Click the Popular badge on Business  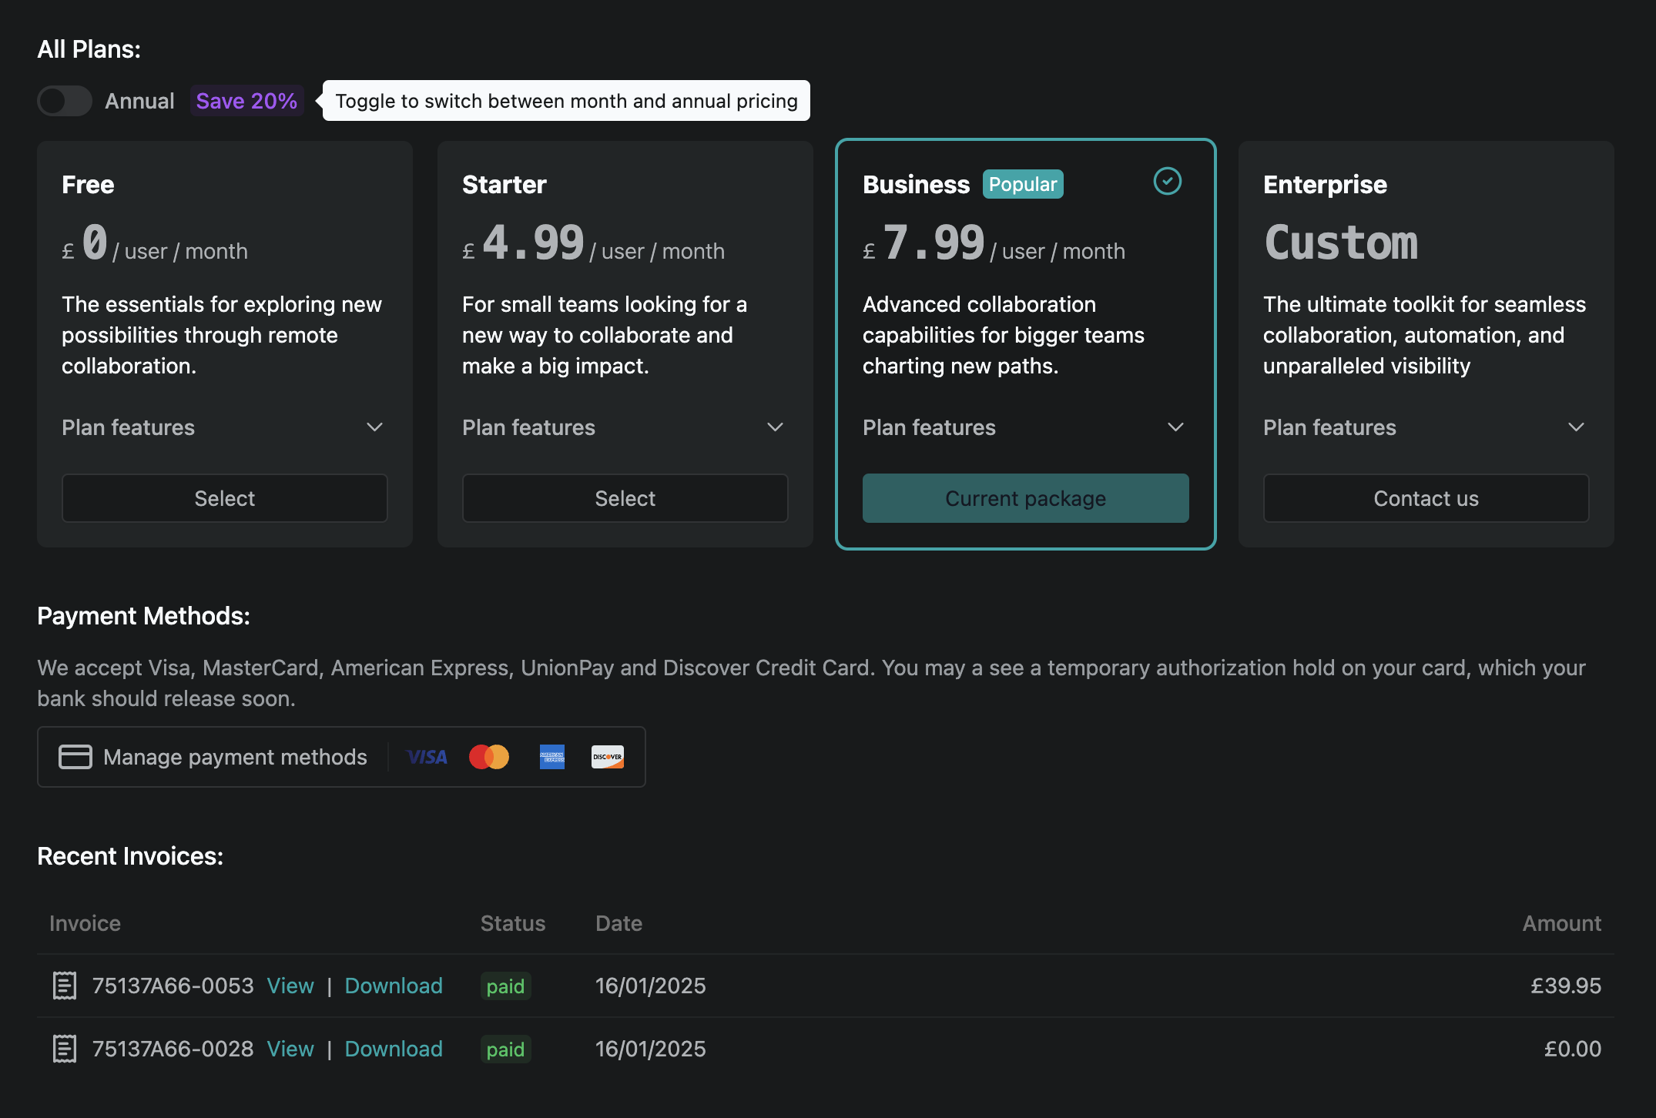(1023, 184)
